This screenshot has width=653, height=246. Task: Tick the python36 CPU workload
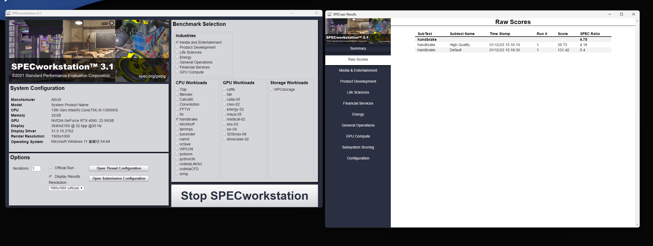(177, 159)
